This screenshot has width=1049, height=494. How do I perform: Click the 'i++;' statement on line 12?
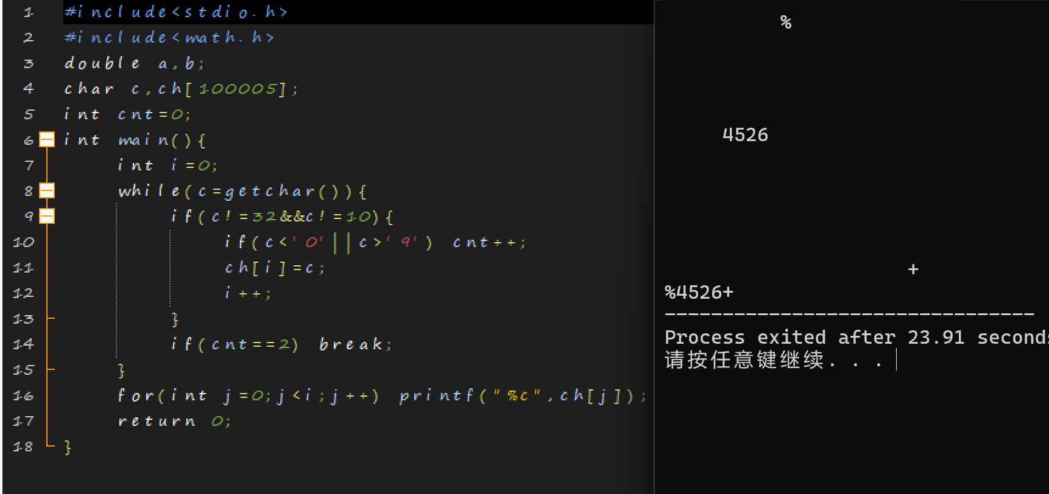(x=248, y=293)
